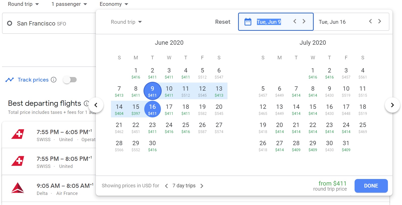Screen dimensions: 402x205
Task: Decrease trip length from 7 days
Action: (166, 186)
